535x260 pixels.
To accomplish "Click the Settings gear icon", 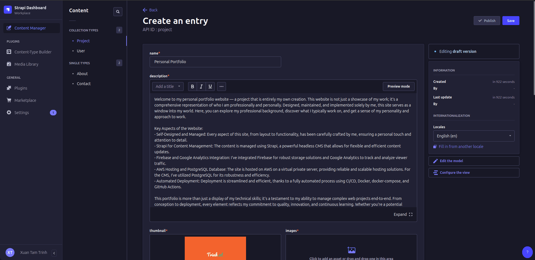I will (x=9, y=112).
